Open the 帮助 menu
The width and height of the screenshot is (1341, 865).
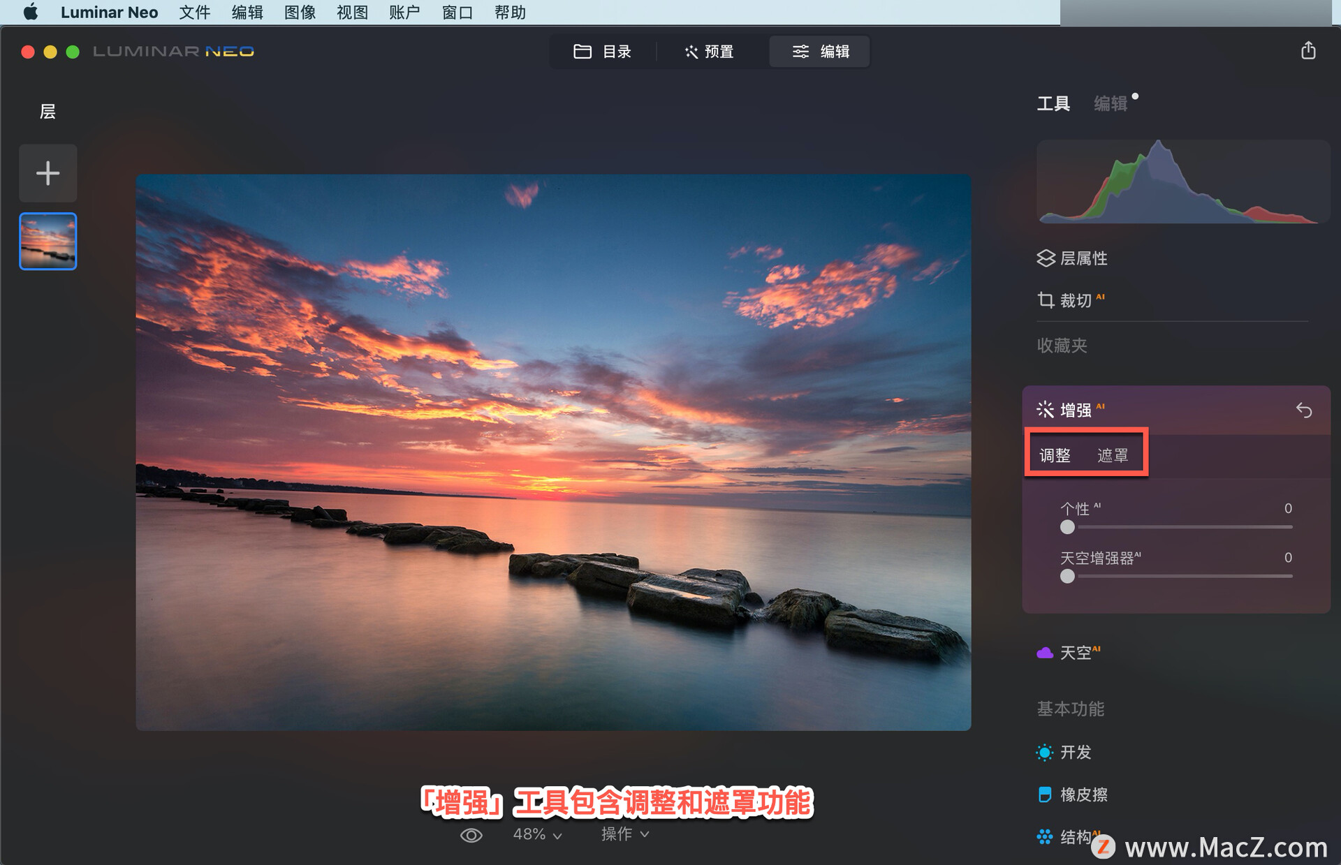[x=510, y=12]
